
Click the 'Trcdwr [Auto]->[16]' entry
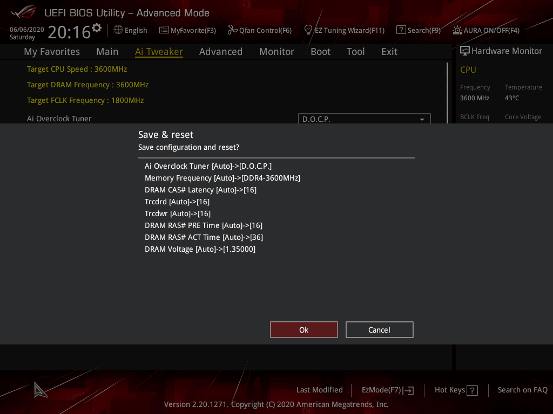click(x=178, y=213)
